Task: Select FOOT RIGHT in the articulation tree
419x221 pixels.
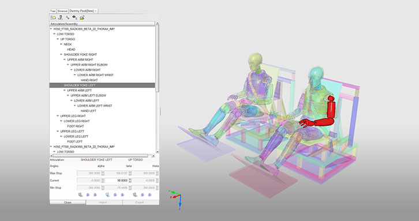Action: tap(76, 126)
